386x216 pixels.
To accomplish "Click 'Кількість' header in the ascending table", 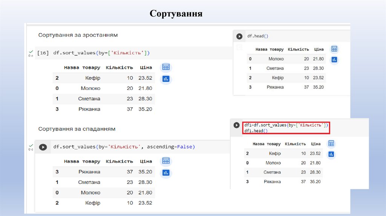I will click(x=119, y=68).
